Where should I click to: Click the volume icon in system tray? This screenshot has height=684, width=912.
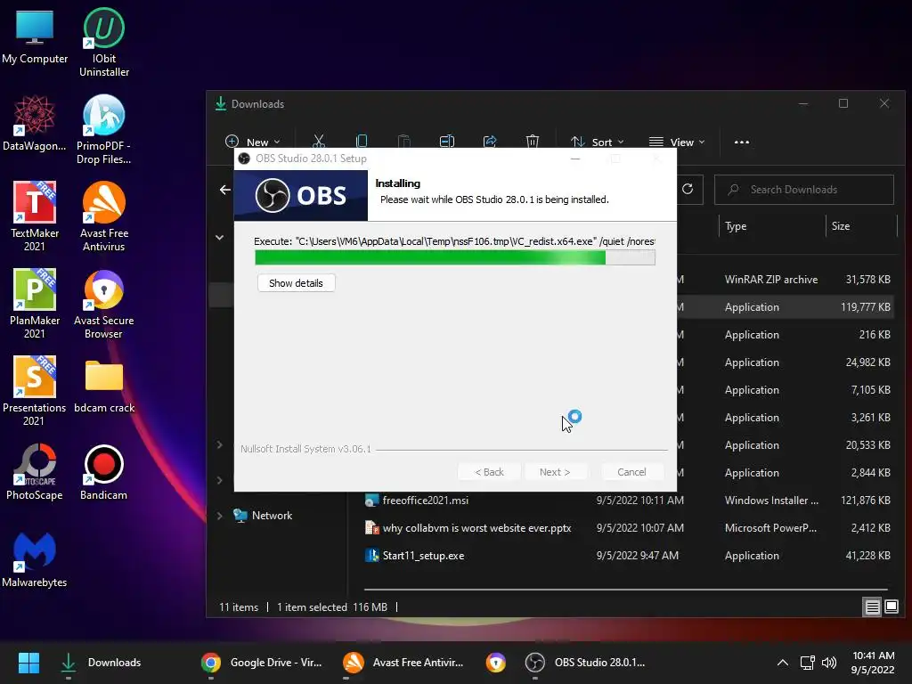point(829,663)
